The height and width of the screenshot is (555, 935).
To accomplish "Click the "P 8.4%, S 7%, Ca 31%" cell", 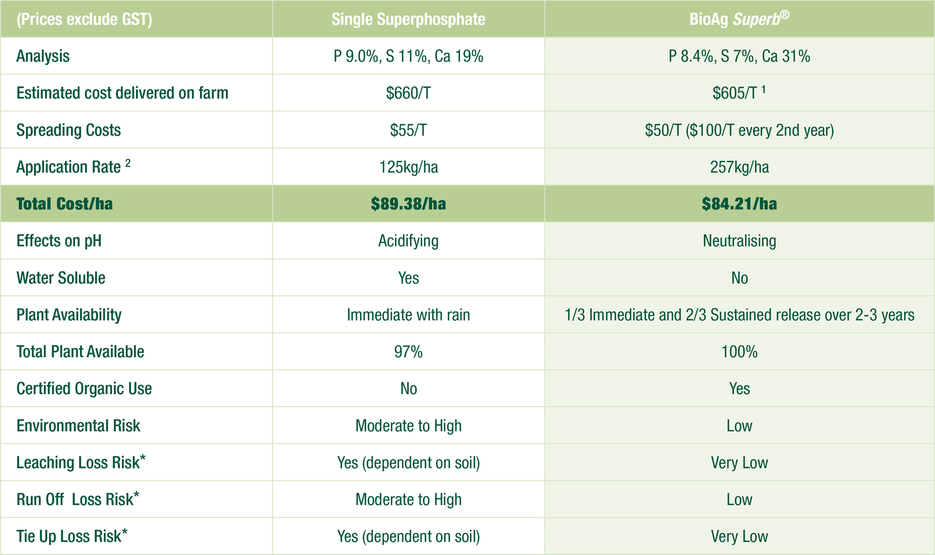I will pos(739,56).
